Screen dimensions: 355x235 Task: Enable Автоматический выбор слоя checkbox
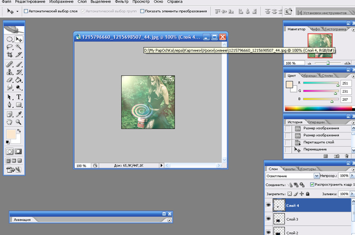click(26, 11)
